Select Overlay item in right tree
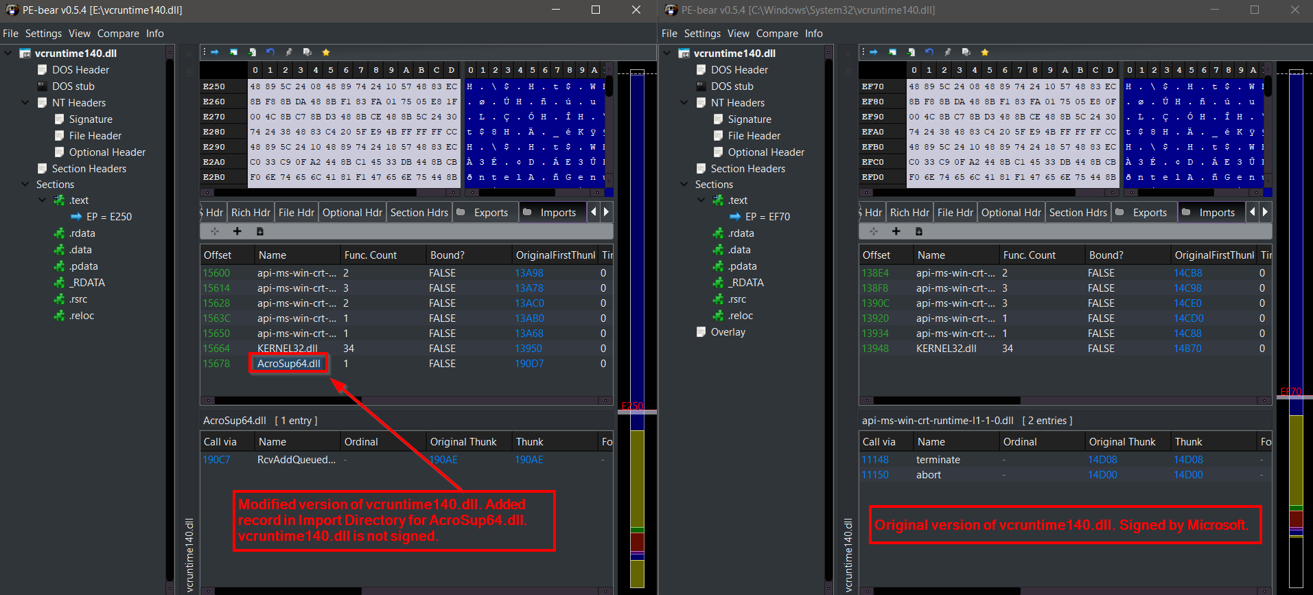Image resolution: width=1313 pixels, height=595 pixels. (x=728, y=332)
